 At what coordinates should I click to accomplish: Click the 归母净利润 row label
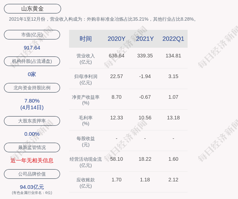(x=86, y=80)
